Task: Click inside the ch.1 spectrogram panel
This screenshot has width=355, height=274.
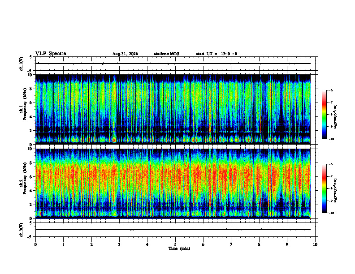Action: tap(173, 109)
